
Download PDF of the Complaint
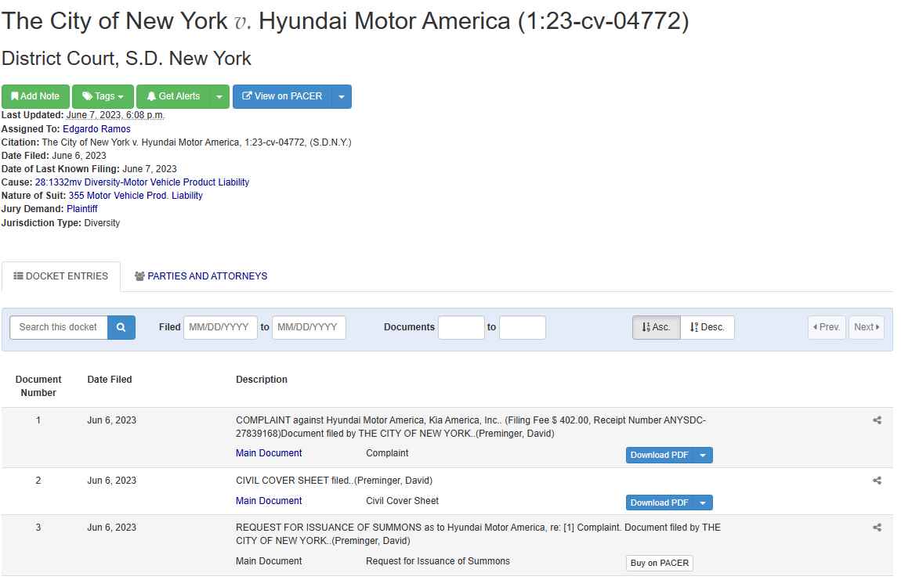(660, 456)
